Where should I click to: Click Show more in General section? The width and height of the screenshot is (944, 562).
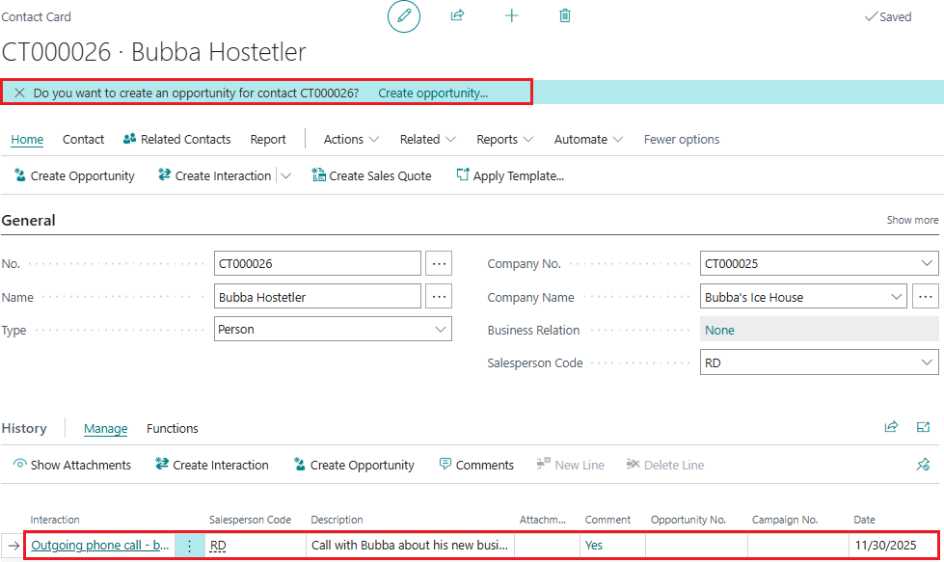tap(912, 221)
